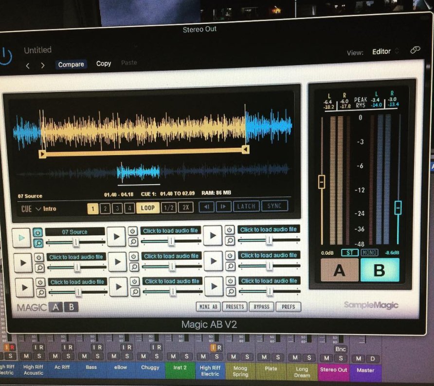
Task: Toggle power icon of top-row right slot
Action: 230,229
